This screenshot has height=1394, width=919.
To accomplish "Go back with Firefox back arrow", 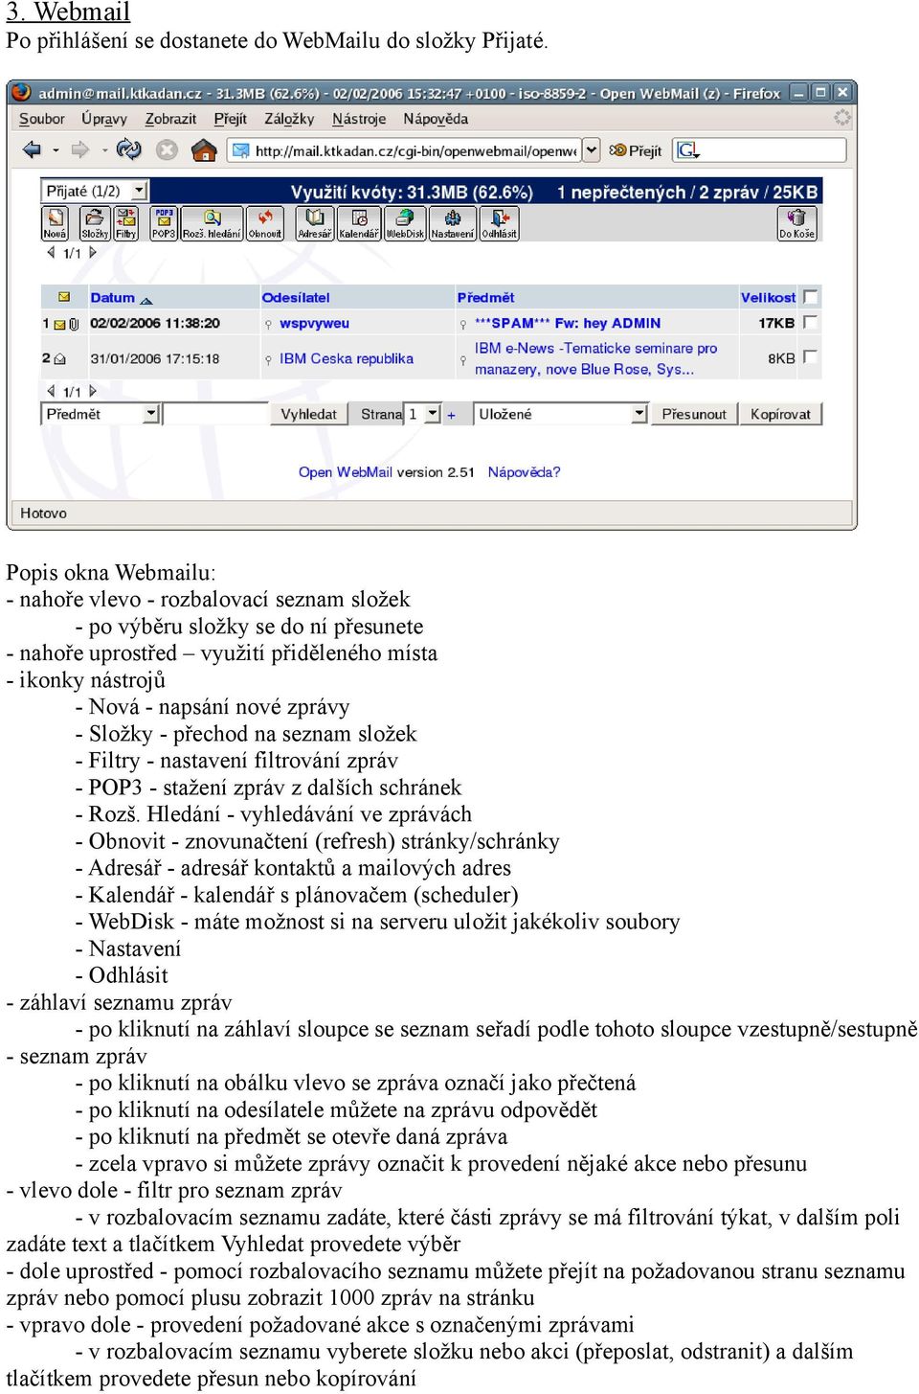I will [32, 149].
